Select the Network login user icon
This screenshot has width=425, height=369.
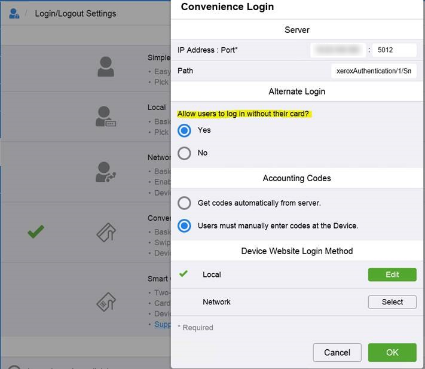point(105,172)
